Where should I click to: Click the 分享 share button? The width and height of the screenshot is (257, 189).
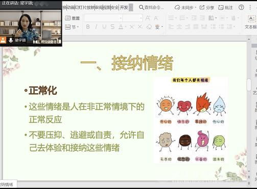point(206,8)
